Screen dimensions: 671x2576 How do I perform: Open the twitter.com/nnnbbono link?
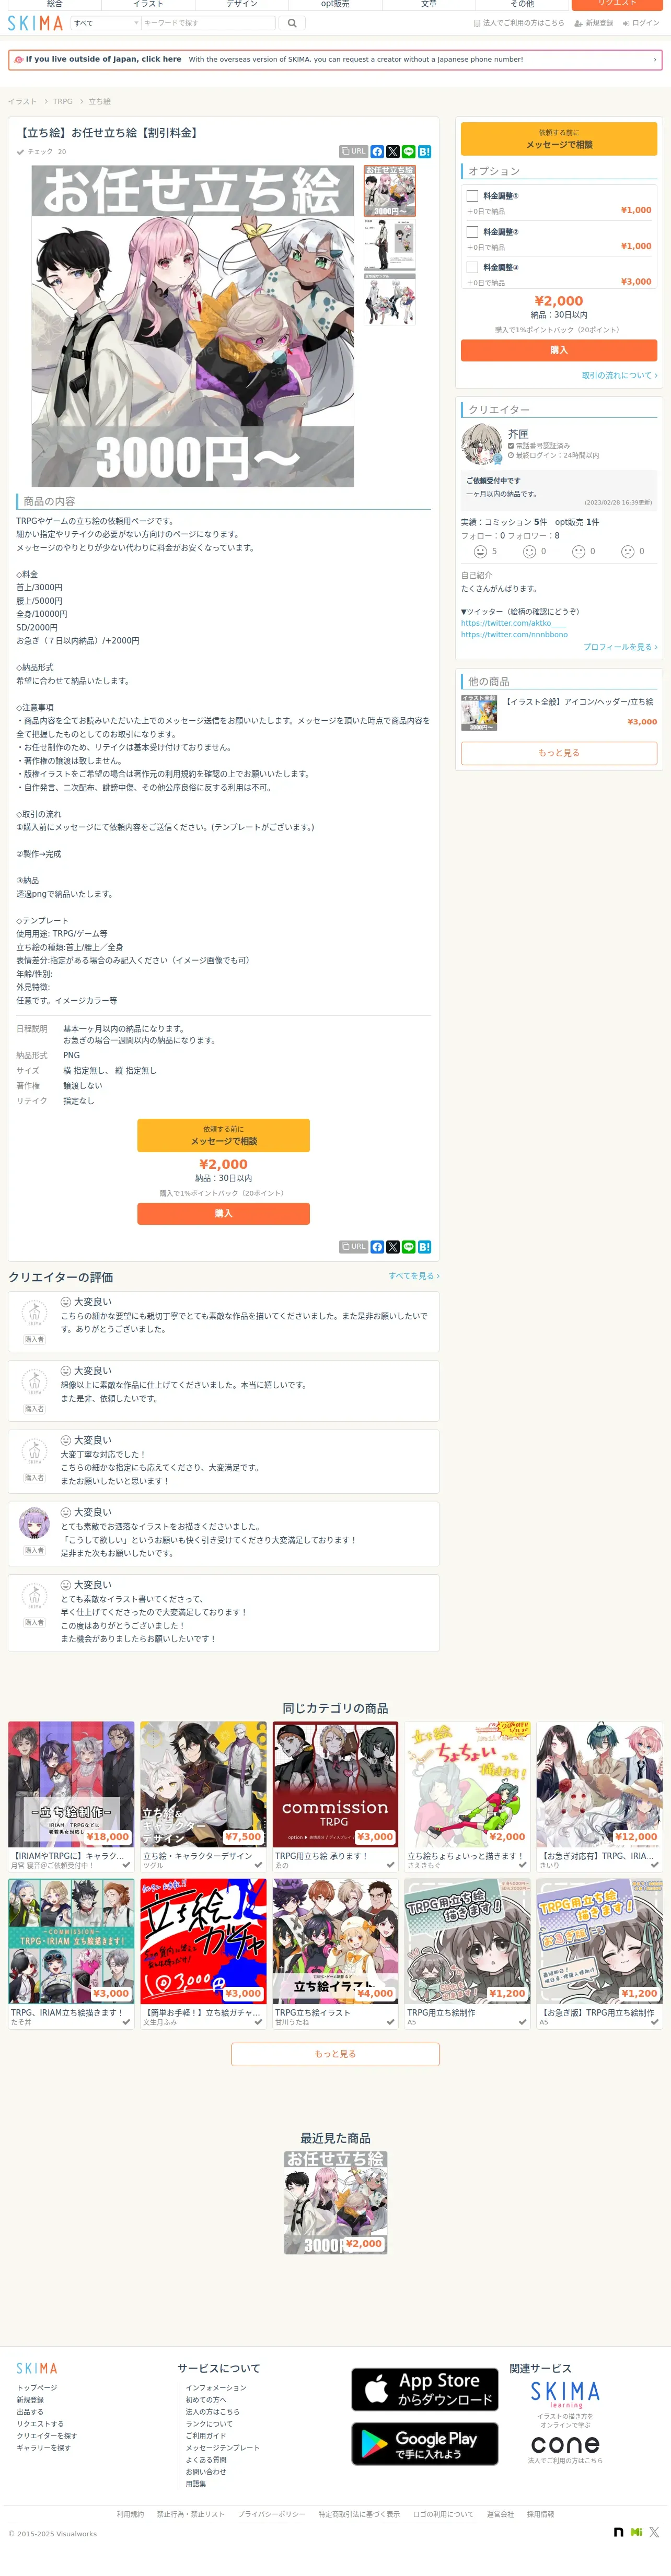pyautogui.click(x=514, y=635)
